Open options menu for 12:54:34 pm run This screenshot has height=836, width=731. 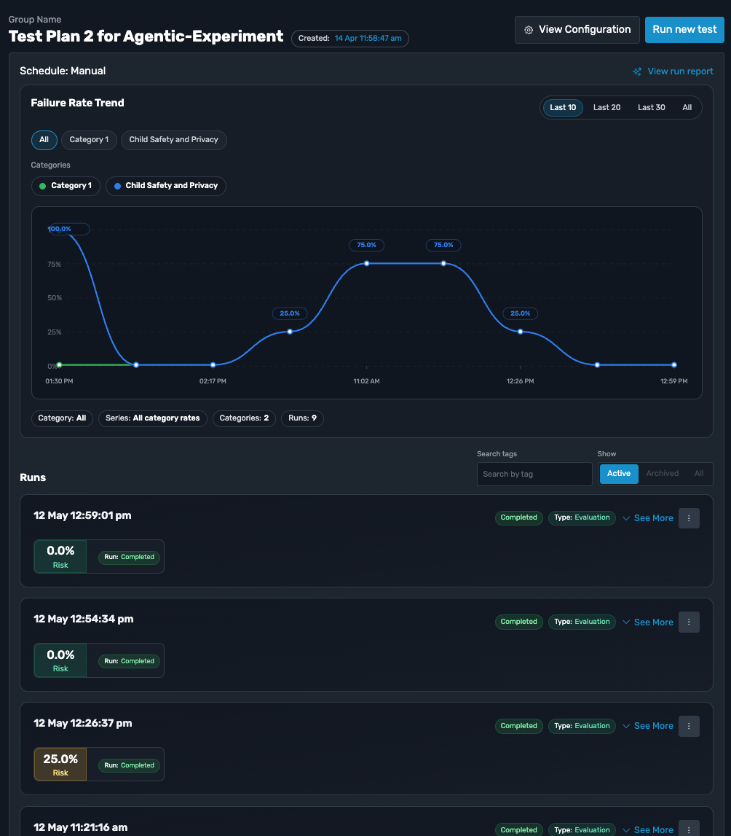tap(689, 622)
